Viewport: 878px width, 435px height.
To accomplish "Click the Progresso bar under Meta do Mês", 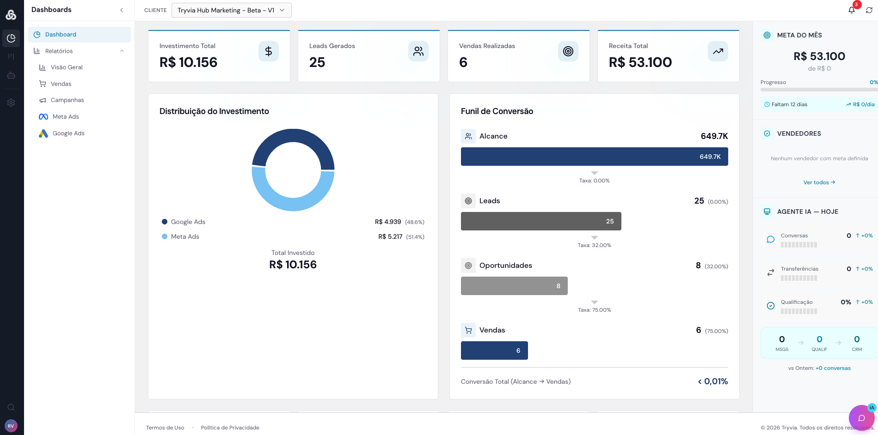I will pyautogui.click(x=819, y=91).
